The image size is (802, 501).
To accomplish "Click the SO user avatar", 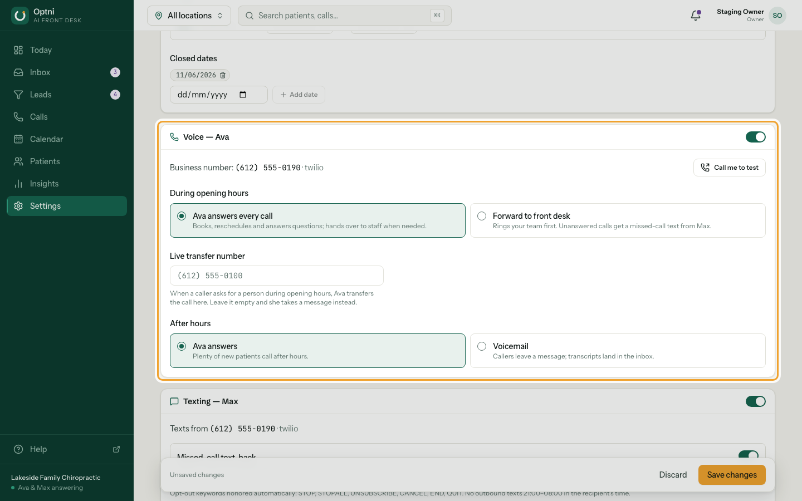I will click(x=777, y=16).
